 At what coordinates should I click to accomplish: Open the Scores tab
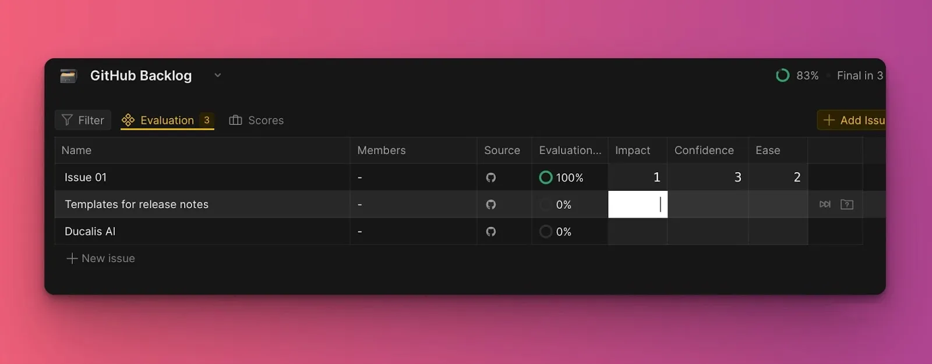point(256,120)
